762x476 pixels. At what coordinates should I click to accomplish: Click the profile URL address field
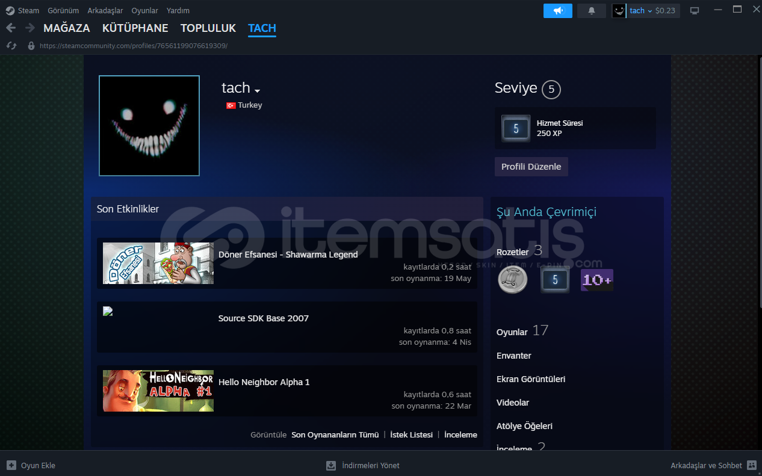(134, 46)
